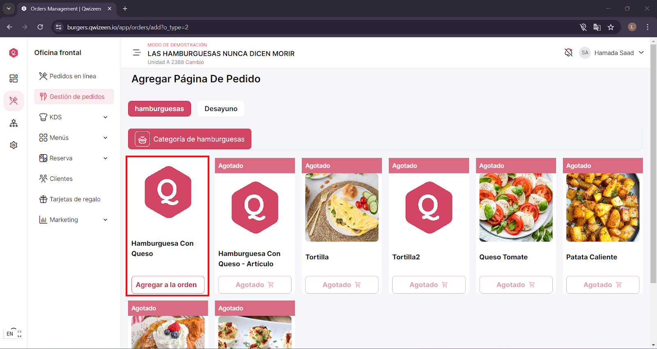
Task: Switch to the Desayuno menu tab
Action: coord(221,109)
